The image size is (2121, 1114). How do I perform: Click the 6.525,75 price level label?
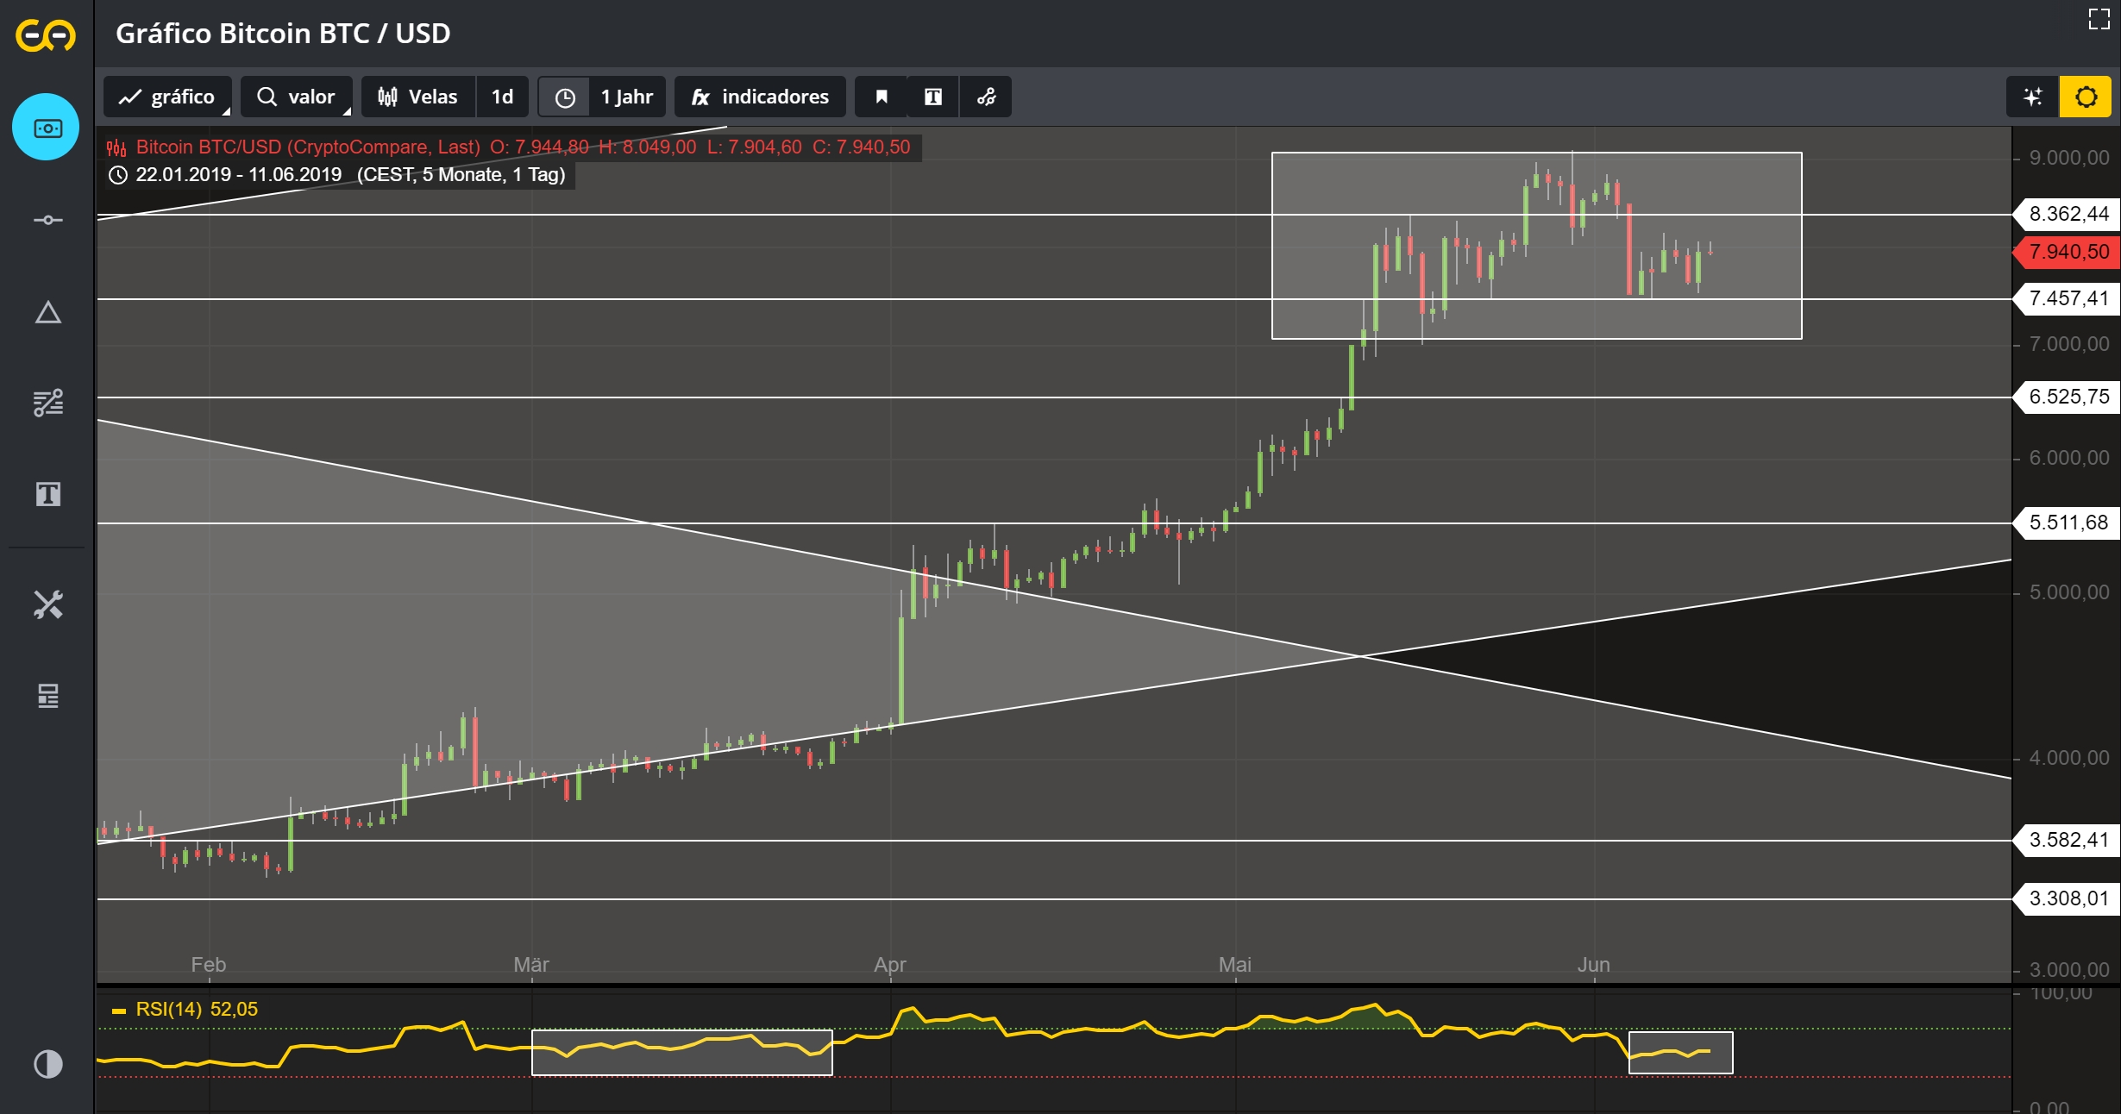[2067, 397]
